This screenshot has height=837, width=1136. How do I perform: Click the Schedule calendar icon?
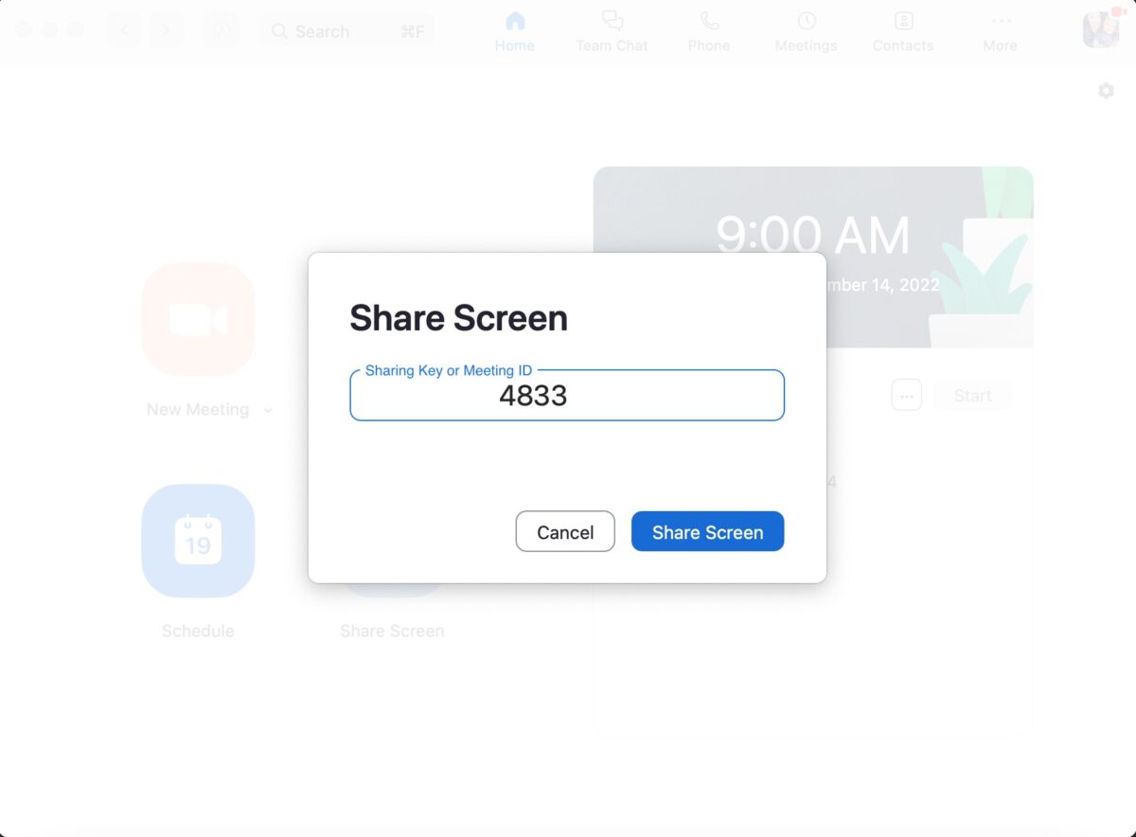click(x=198, y=541)
